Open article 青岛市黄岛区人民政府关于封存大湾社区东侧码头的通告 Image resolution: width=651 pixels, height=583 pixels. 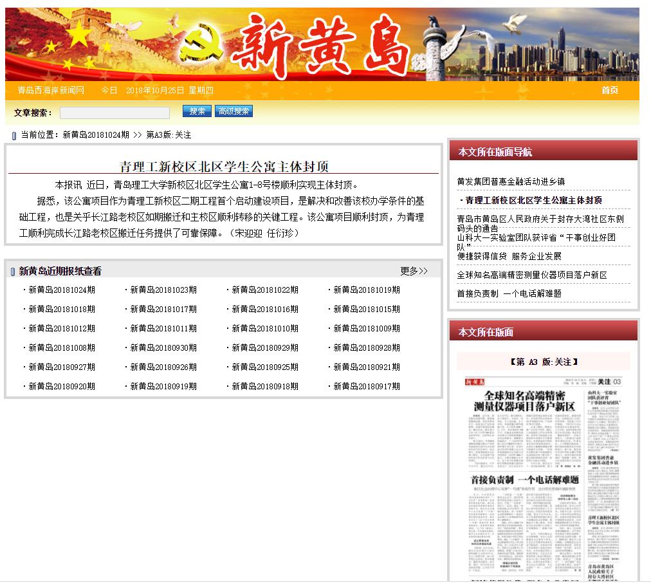coord(540,223)
